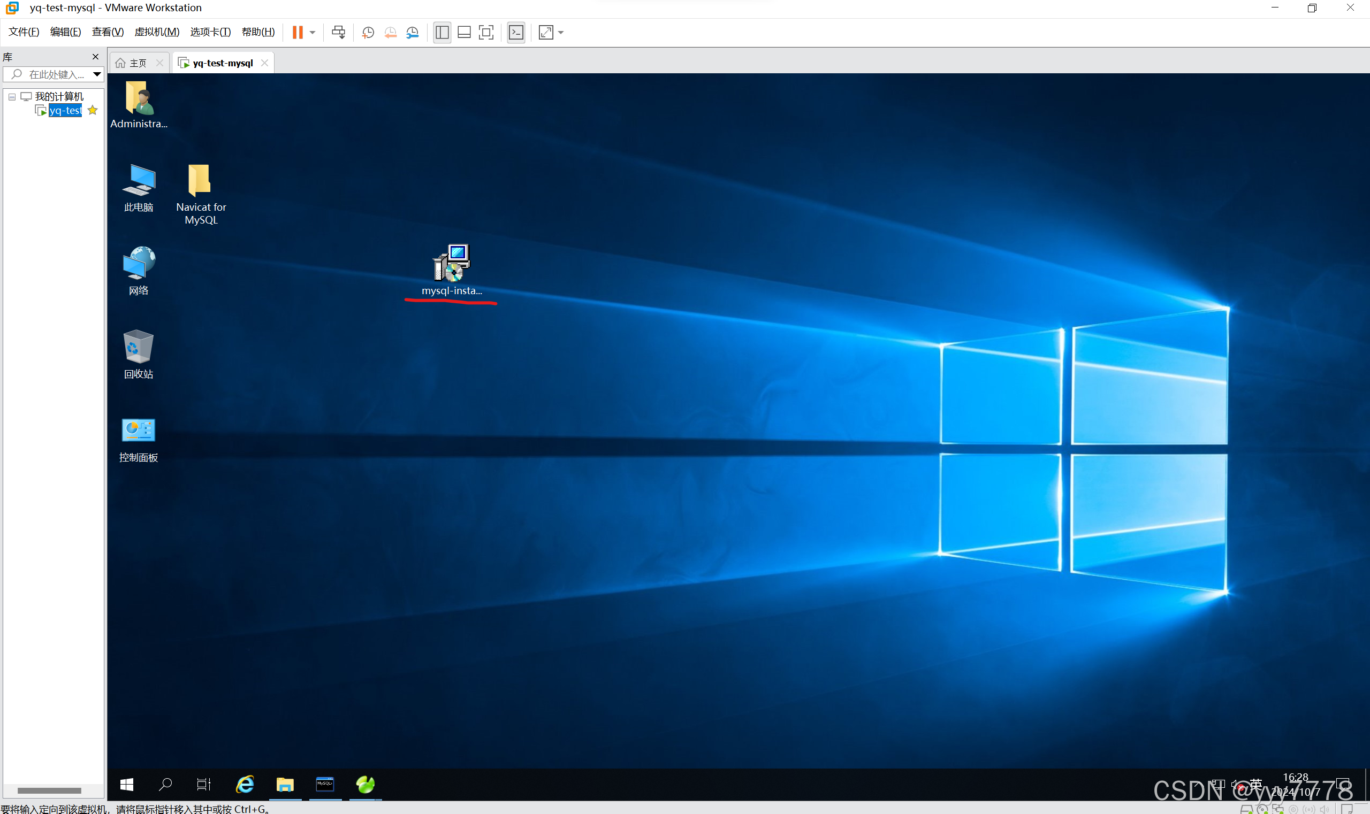Open the mysql-installer desktop icon
The height and width of the screenshot is (814, 1370).
pyautogui.click(x=451, y=264)
